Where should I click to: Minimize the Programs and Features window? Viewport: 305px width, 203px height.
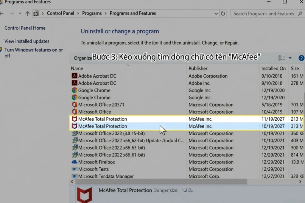269,2
